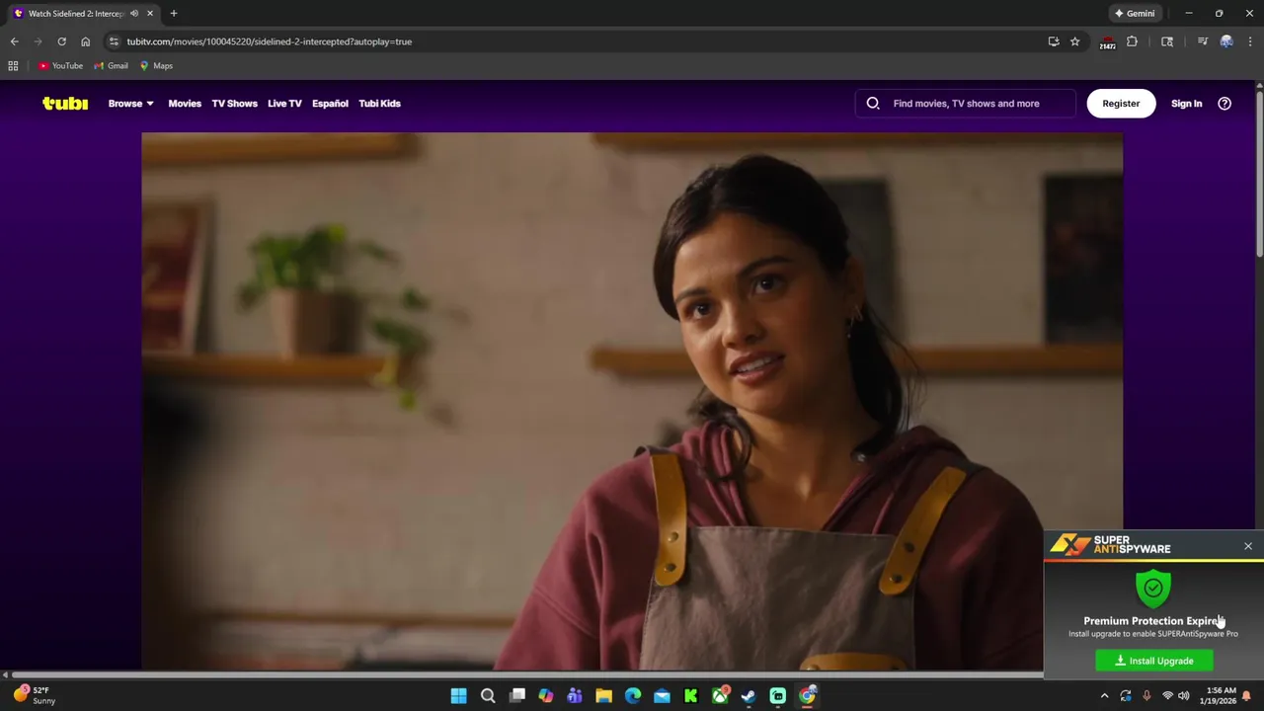Image resolution: width=1264 pixels, height=711 pixels.
Task: Go back in browser history
Action: [14, 41]
